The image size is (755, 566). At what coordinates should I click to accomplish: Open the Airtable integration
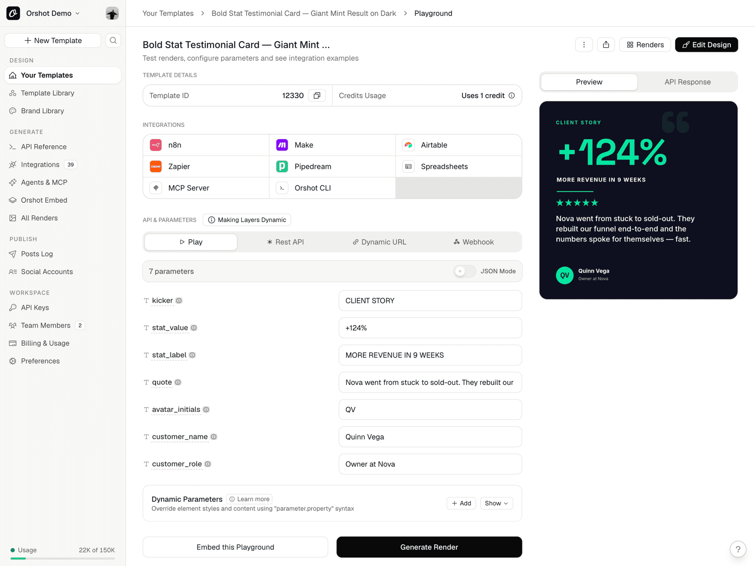459,145
